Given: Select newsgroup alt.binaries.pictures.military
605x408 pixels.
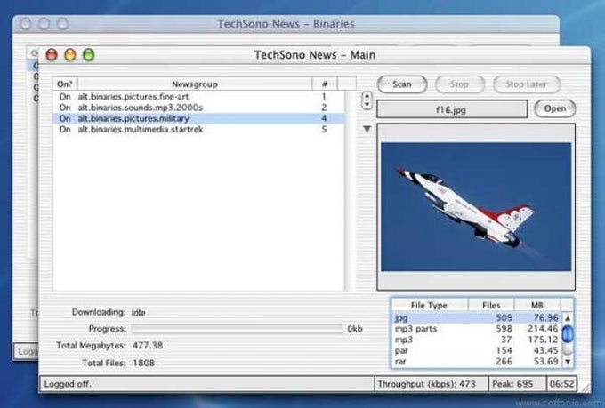Looking at the screenshot, I should coord(198,118).
